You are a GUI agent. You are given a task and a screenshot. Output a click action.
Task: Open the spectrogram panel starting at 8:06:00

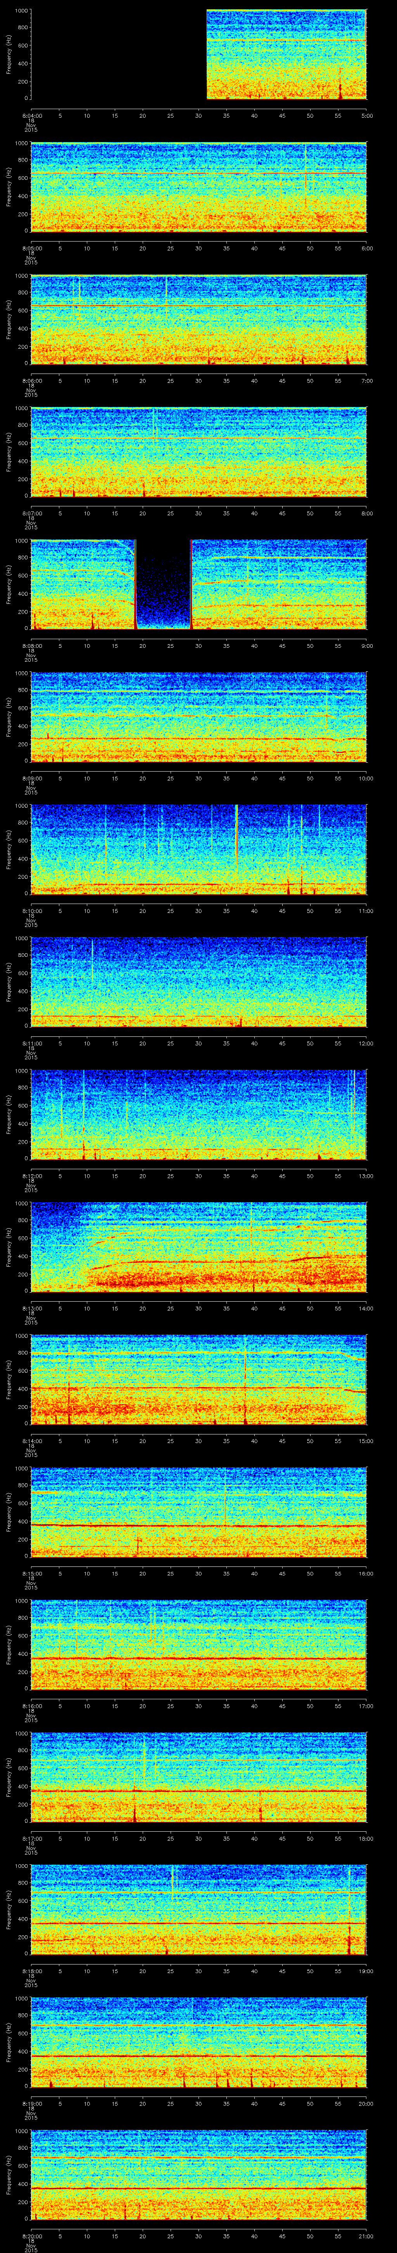click(x=199, y=319)
